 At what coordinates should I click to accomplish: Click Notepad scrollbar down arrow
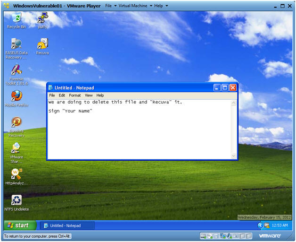pos(234,156)
